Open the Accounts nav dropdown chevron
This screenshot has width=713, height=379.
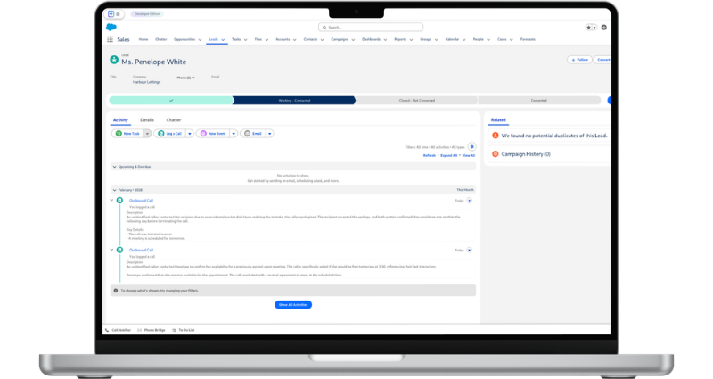(x=295, y=40)
